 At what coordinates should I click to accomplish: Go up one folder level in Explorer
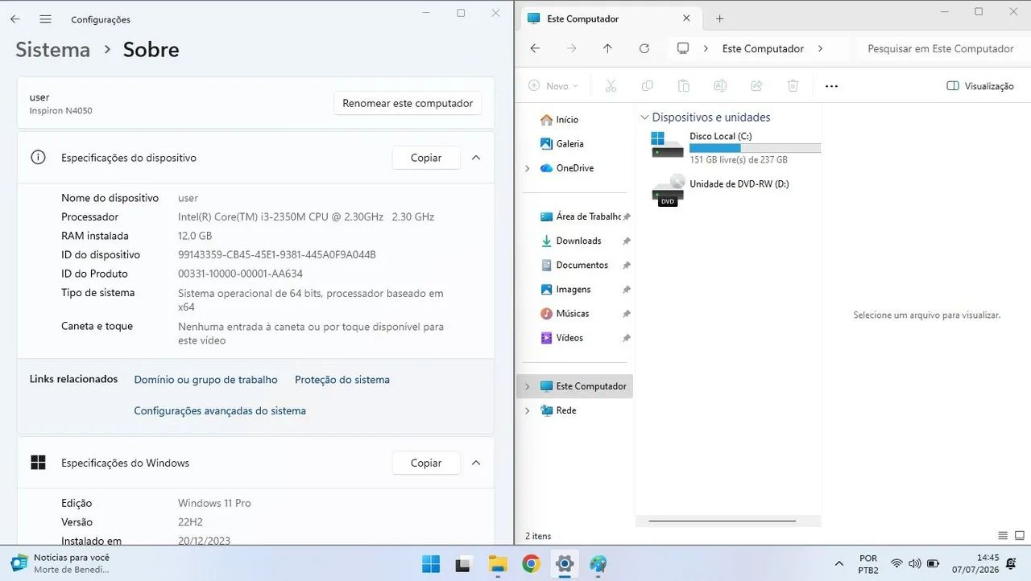click(607, 48)
